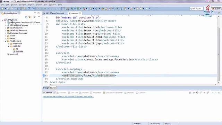Click the editor horizontal scrollbar
The width and height of the screenshot is (222, 125).
[x=133, y=85]
